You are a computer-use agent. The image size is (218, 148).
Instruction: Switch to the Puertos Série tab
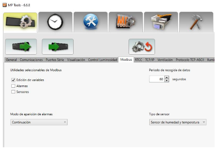pyautogui.click(x=55, y=60)
